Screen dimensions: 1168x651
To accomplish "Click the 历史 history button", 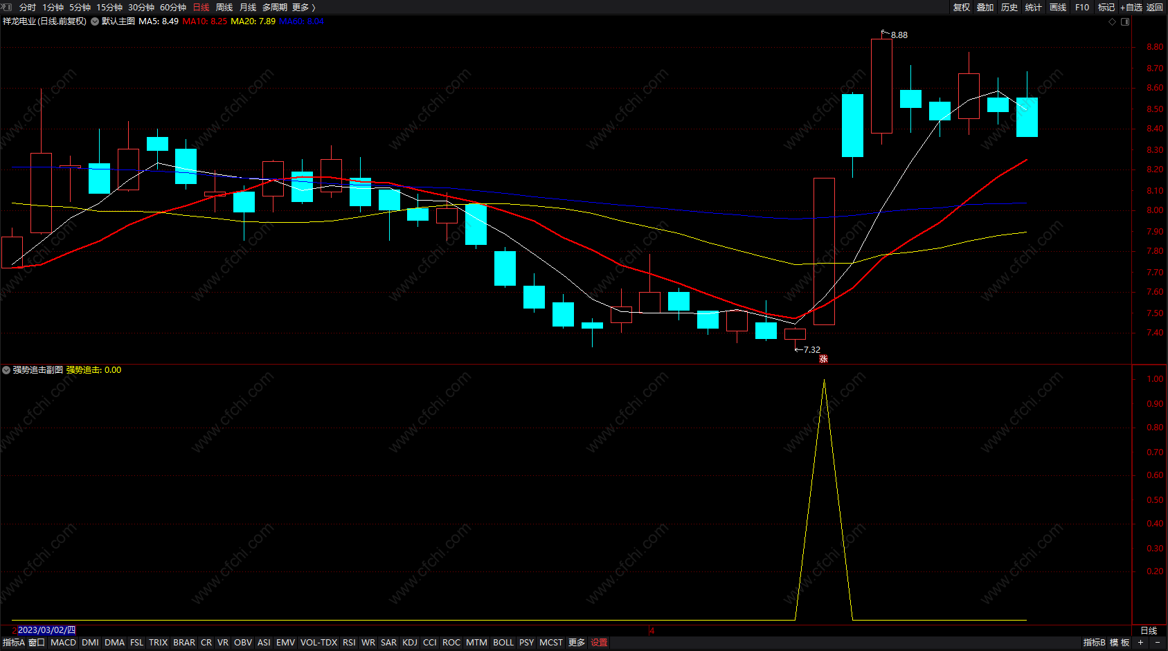I will (x=1009, y=7).
